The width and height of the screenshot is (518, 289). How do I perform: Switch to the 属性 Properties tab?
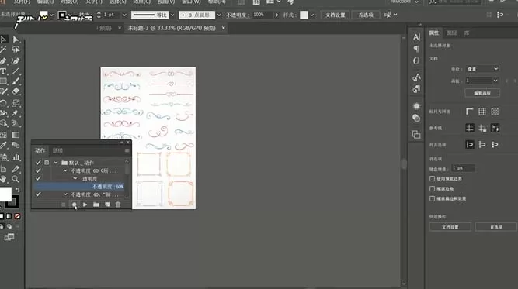pyautogui.click(x=434, y=33)
